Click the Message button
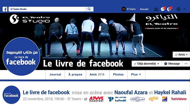190x111 pixels. pyautogui.click(x=172, y=64)
